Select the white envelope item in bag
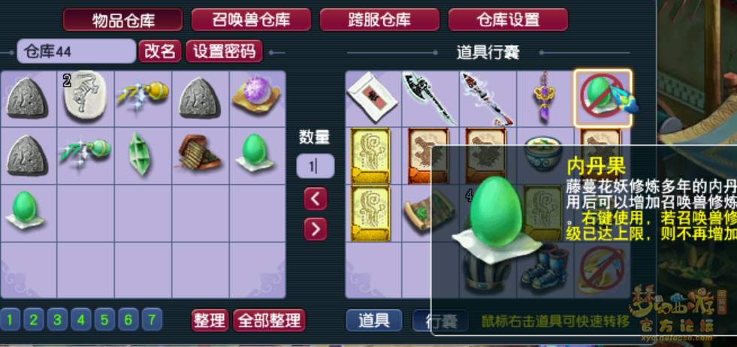The width and height of the screenshot is (737, 347). (x=373, y=98)
